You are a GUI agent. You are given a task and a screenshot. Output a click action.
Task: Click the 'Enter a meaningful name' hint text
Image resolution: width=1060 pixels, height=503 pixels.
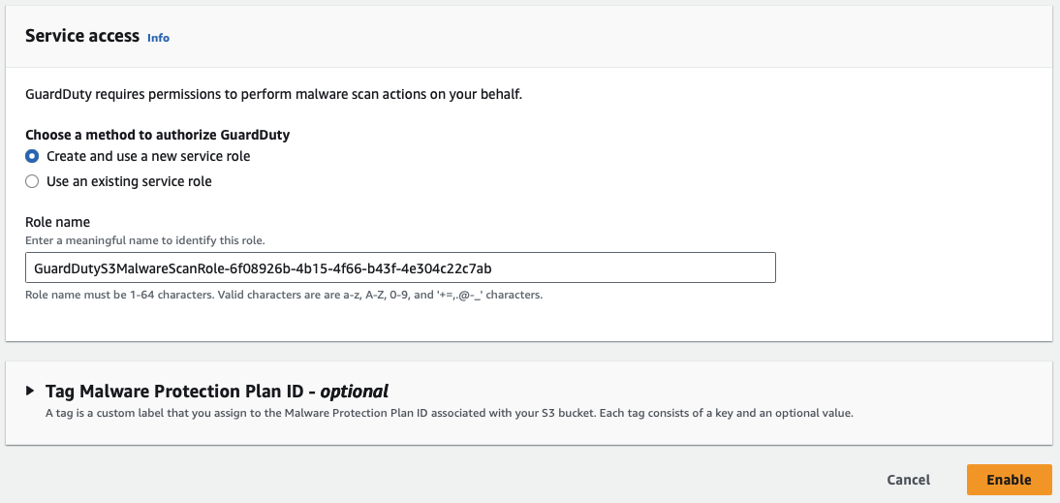144,240
